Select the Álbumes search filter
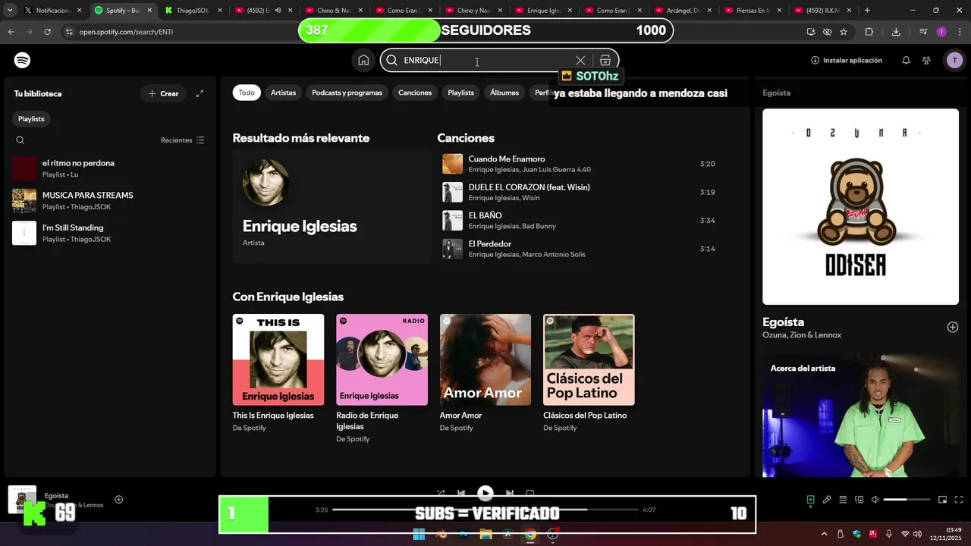 point(504,93)
